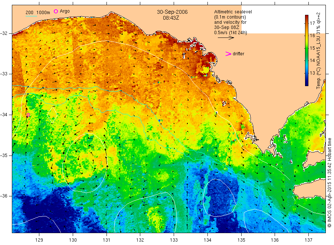Click the 'Argo' legend label

tap(65, 11)
